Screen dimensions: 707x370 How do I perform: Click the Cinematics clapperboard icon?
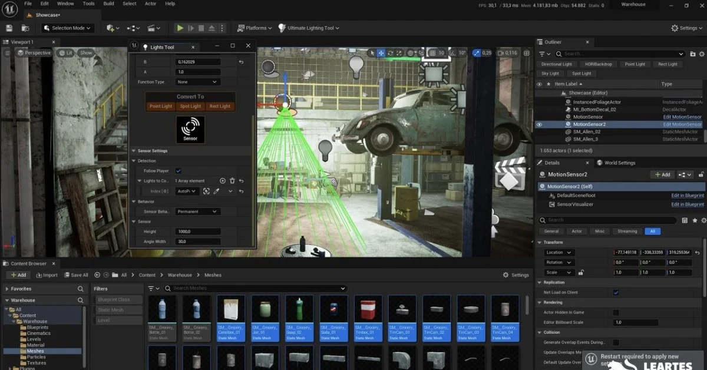click(151, 28)
